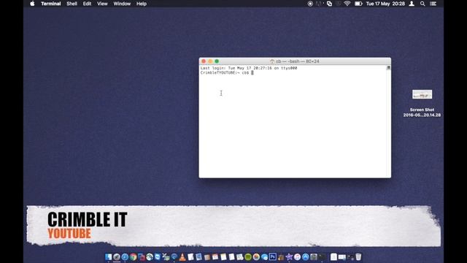
Task: Click the Terminal command prompt line
Action: 227,73
